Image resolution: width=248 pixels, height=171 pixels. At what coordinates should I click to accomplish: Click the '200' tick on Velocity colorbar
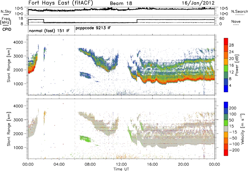(233, 108)
